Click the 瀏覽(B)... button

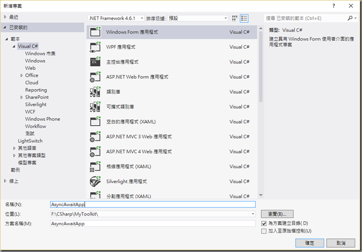277,214
